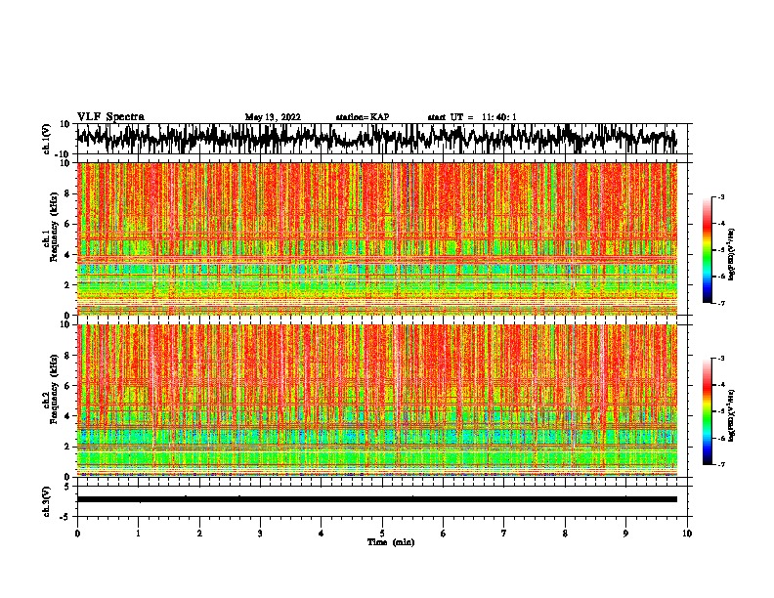
Task: Click the time axis tick label "8"
Action: click(x=565, y=534)
